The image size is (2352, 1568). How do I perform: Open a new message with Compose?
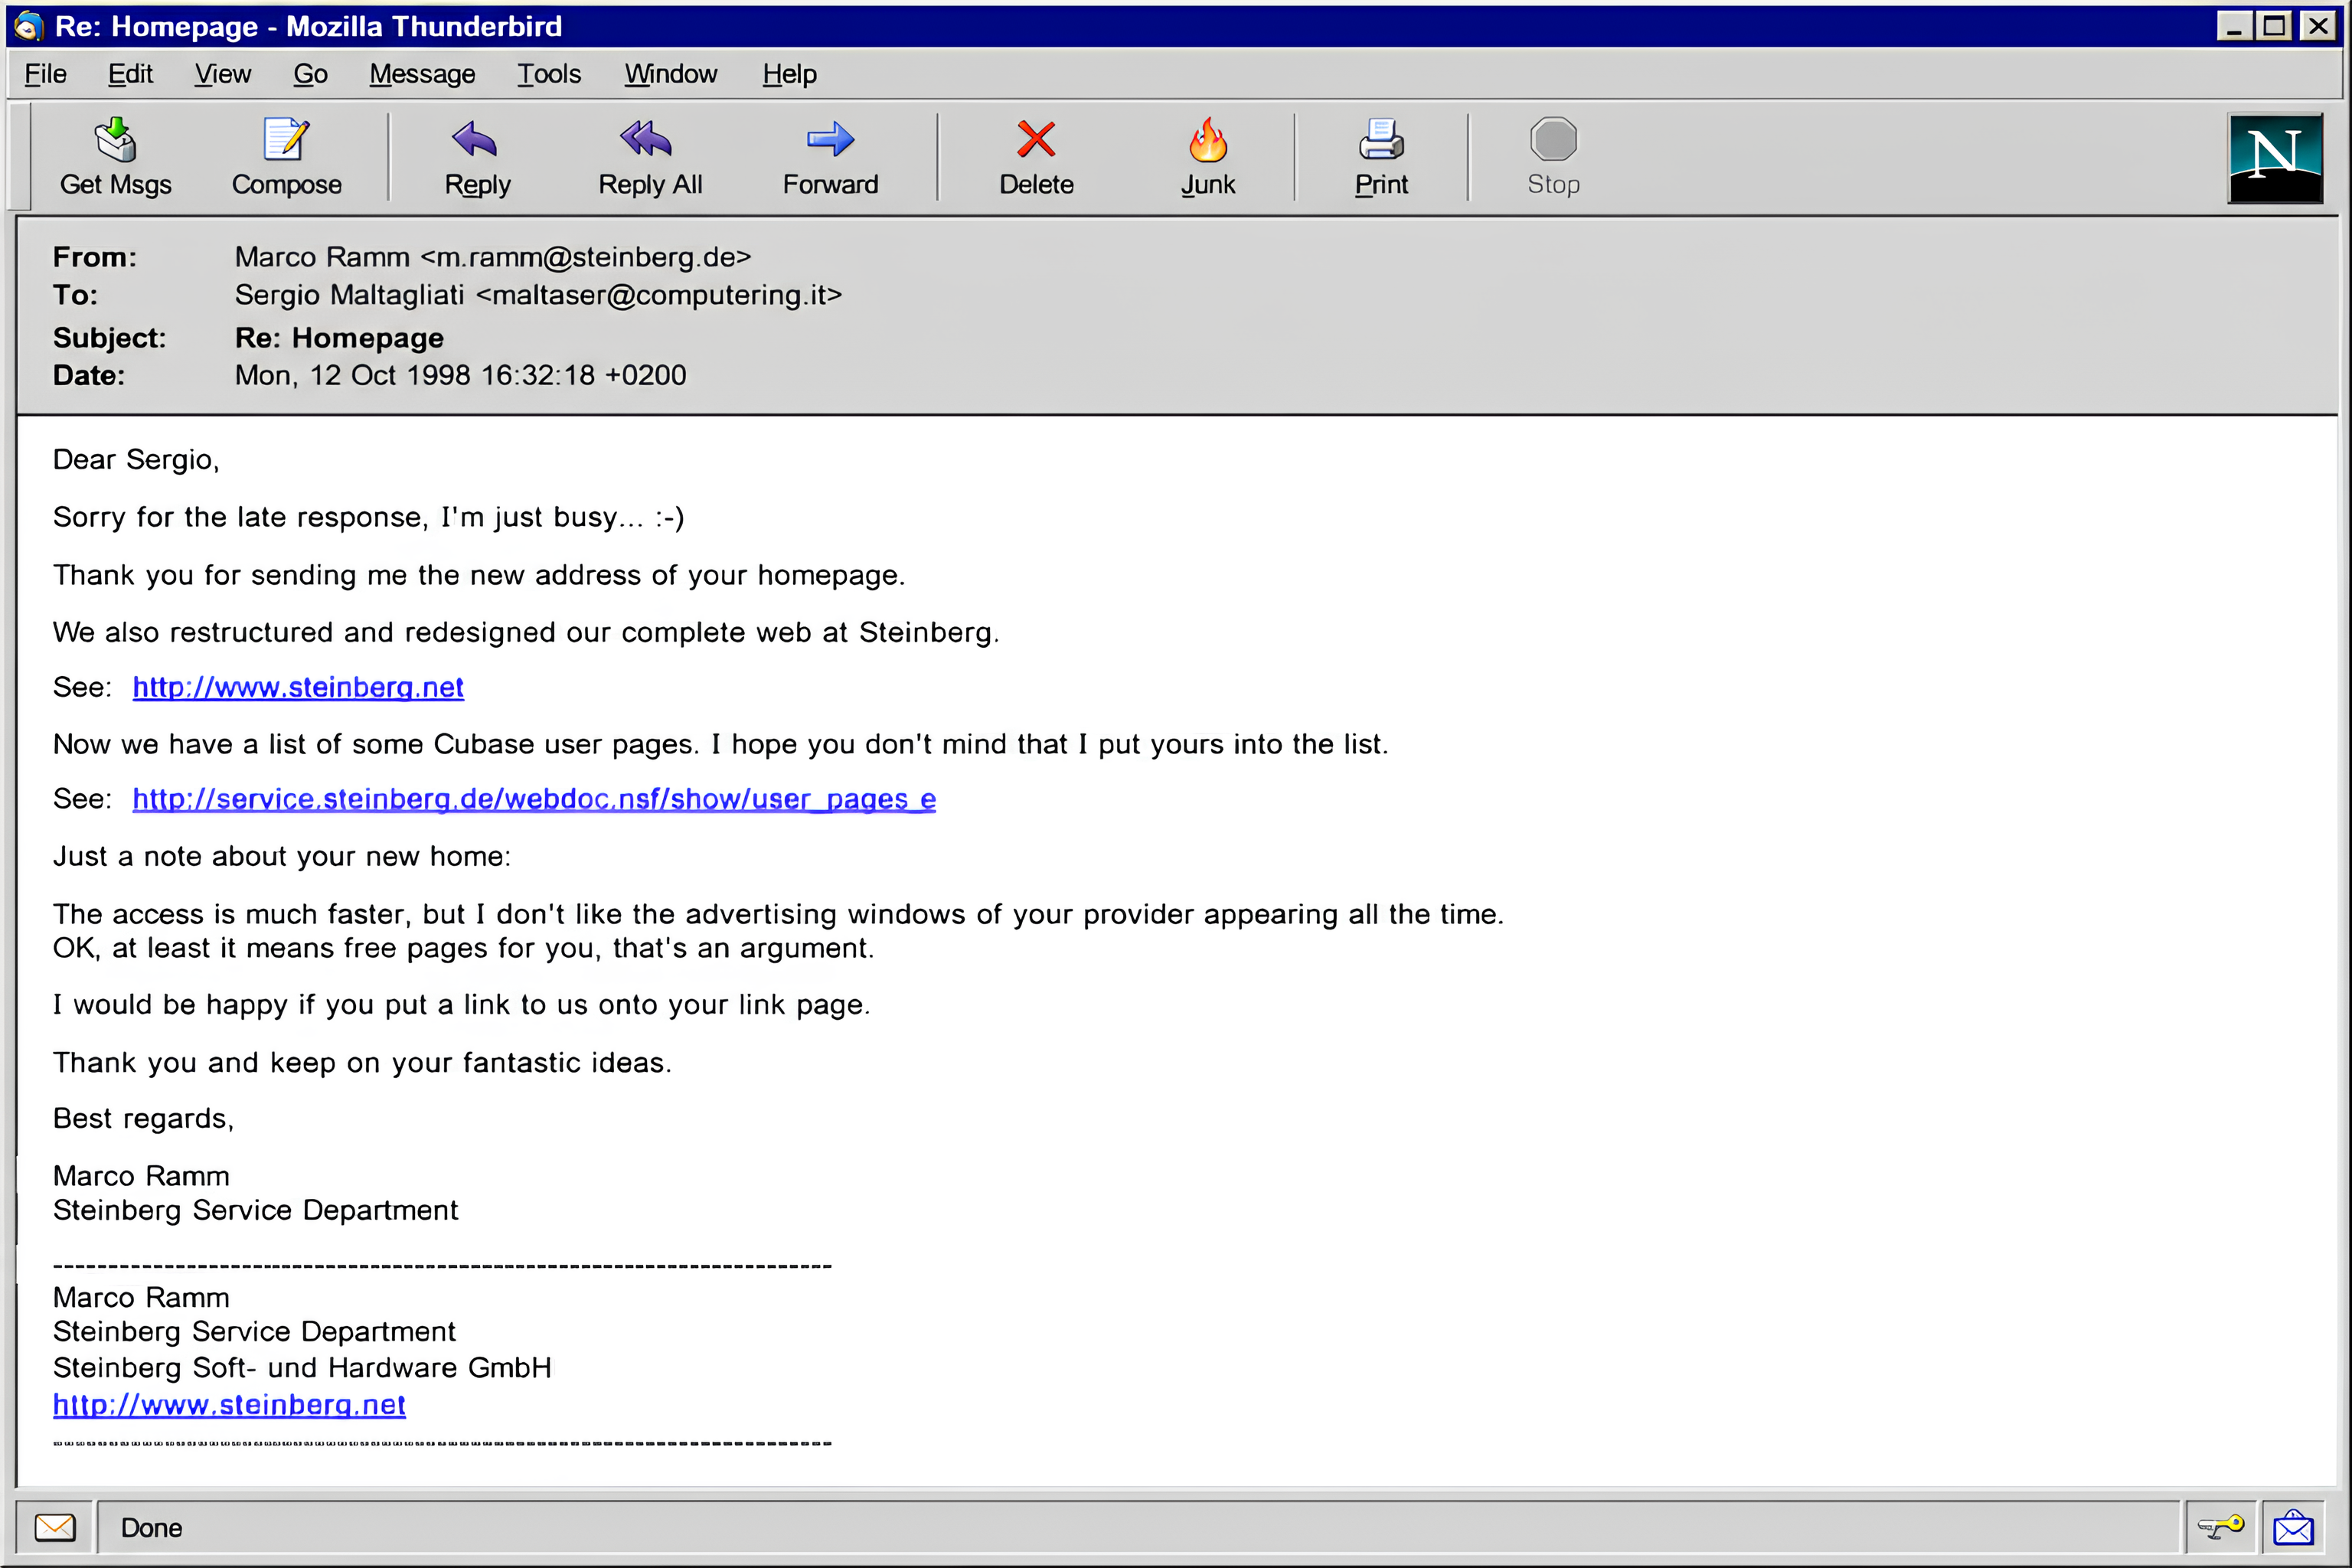pos(286,158)
